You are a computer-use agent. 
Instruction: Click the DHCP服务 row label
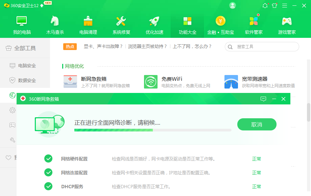pyautogui.click(x=72, y=187)
